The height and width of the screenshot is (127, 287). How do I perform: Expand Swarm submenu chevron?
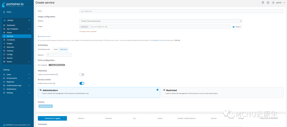(x=29, y=62)
